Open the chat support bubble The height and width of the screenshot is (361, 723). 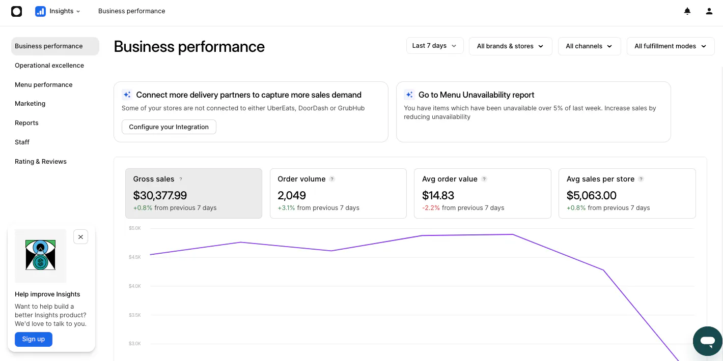coord(708,341)
